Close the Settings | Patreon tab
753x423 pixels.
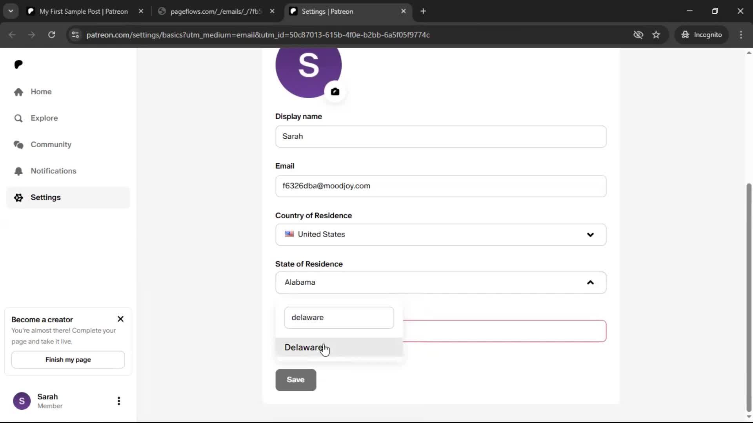tap(404, 11)
